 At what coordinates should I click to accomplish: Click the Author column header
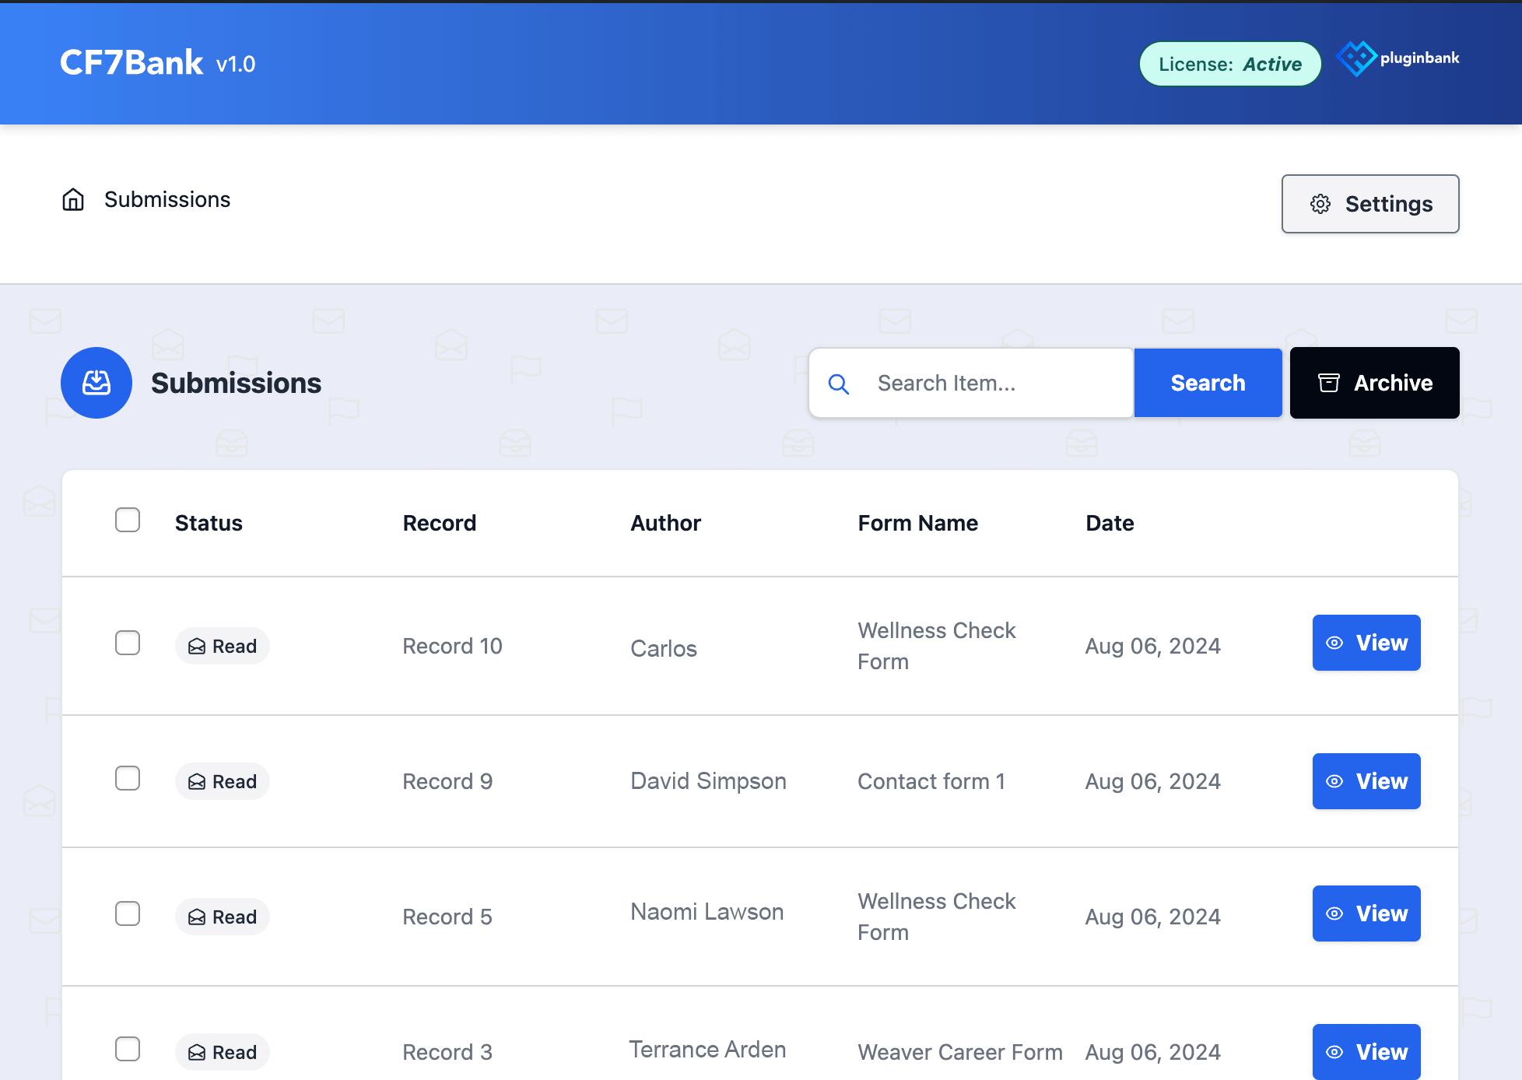pyautogui.click(x=666, y=523)
